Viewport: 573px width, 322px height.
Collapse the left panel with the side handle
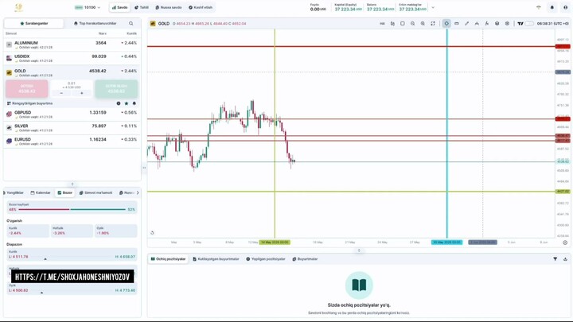click(x=144, y=168)
